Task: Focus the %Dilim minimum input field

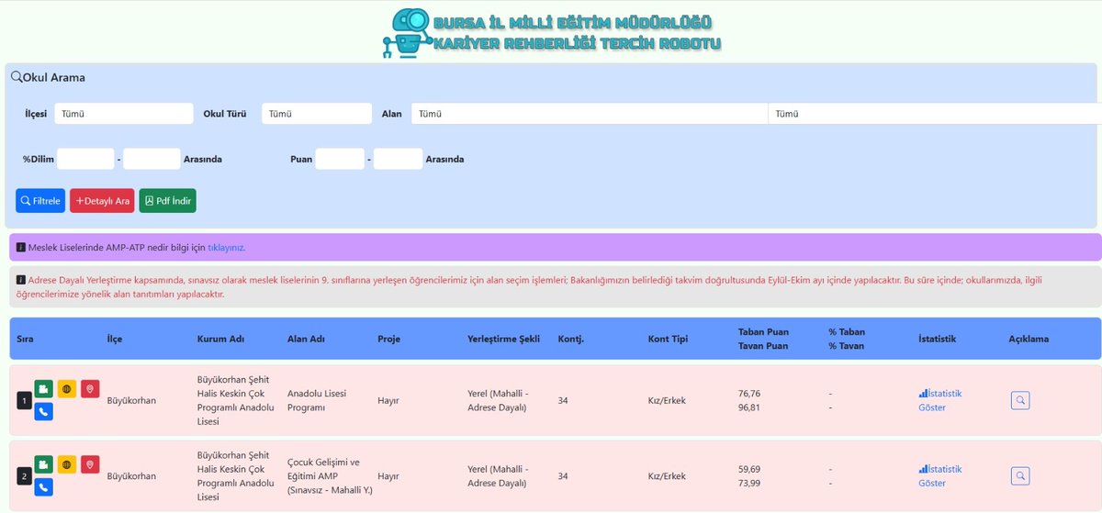Action: pos(86,159)
